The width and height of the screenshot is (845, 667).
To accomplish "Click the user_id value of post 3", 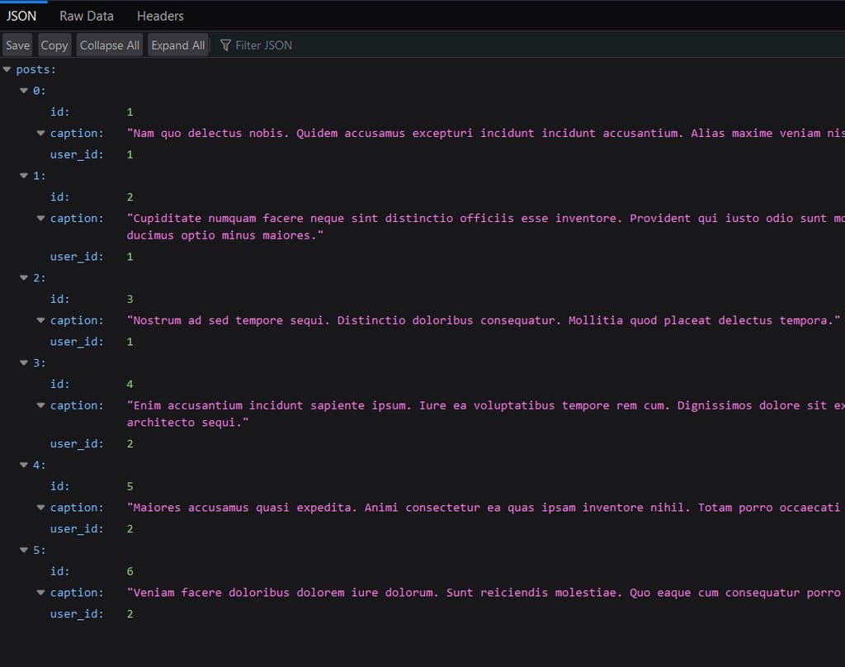I will 130,443.
